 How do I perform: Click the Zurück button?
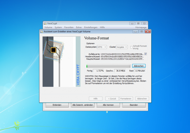tap(112, 99)
